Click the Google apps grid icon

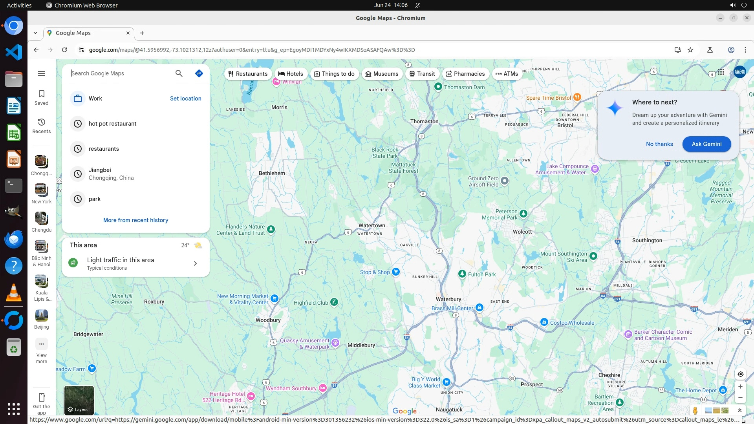pos(721,72)
